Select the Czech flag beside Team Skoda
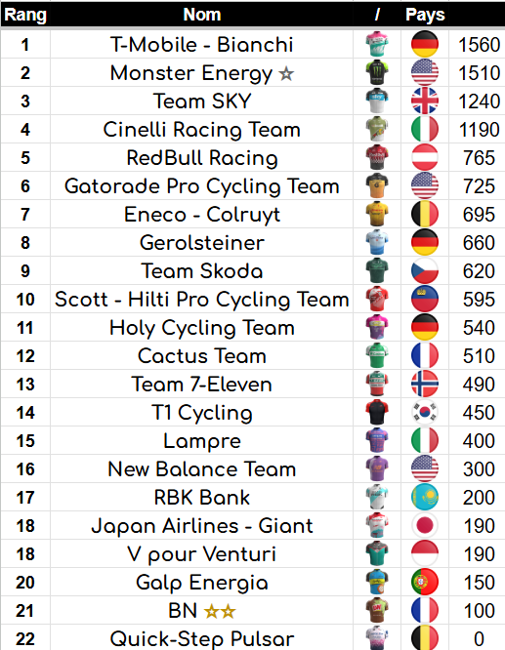The image size is (505, 650). 425,270
